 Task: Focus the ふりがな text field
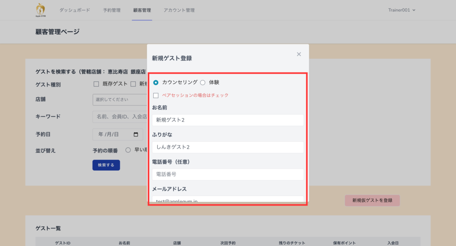click(228, 147)
